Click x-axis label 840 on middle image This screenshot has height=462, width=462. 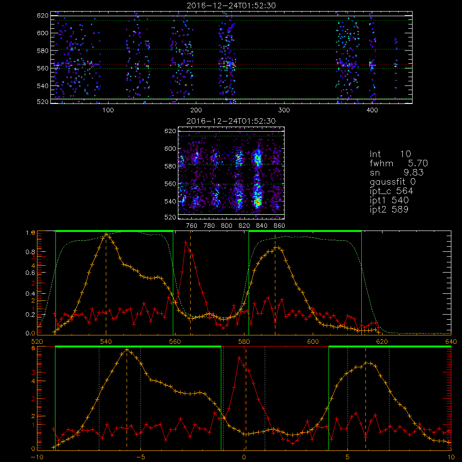(x=261, y=226)
